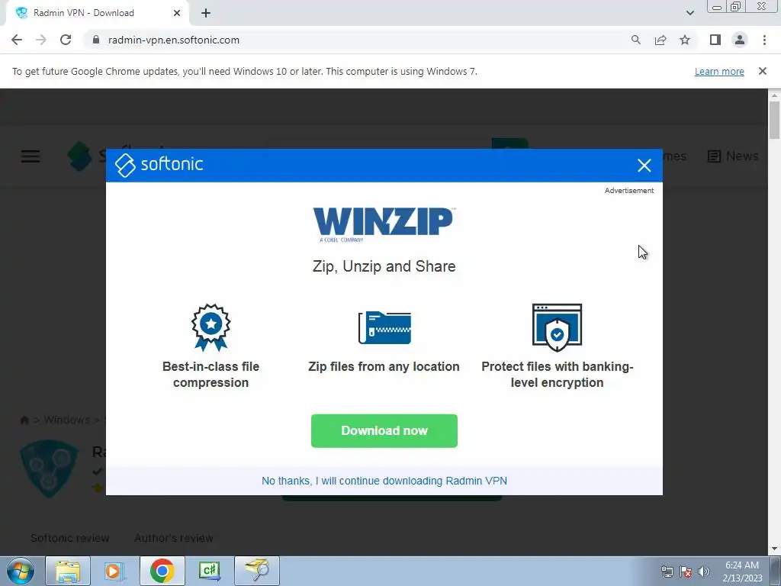The image size is (781, 586).
Task: Click the Windows breadcrumb link
Action: click(67, 420)
